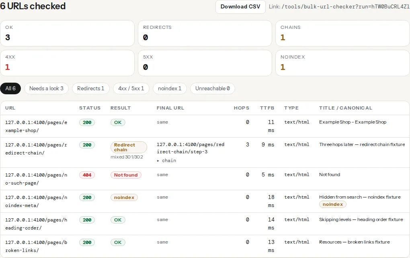This screenshot has height=258, width=410.
Task: Click OK badge in example-shop row
Action: [x=118, y=122]
